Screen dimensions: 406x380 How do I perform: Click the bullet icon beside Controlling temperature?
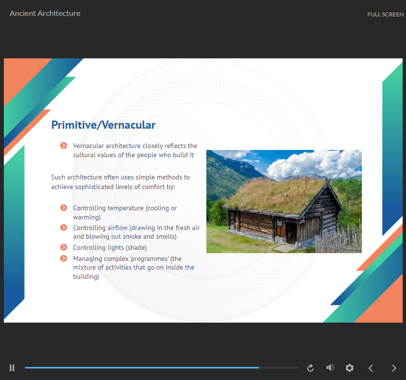[64, 208]
